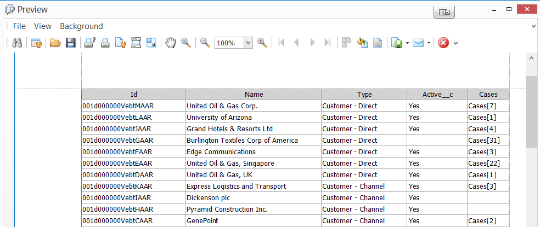
Task: Select the Magnifier tool
Action: coord(186,43)
